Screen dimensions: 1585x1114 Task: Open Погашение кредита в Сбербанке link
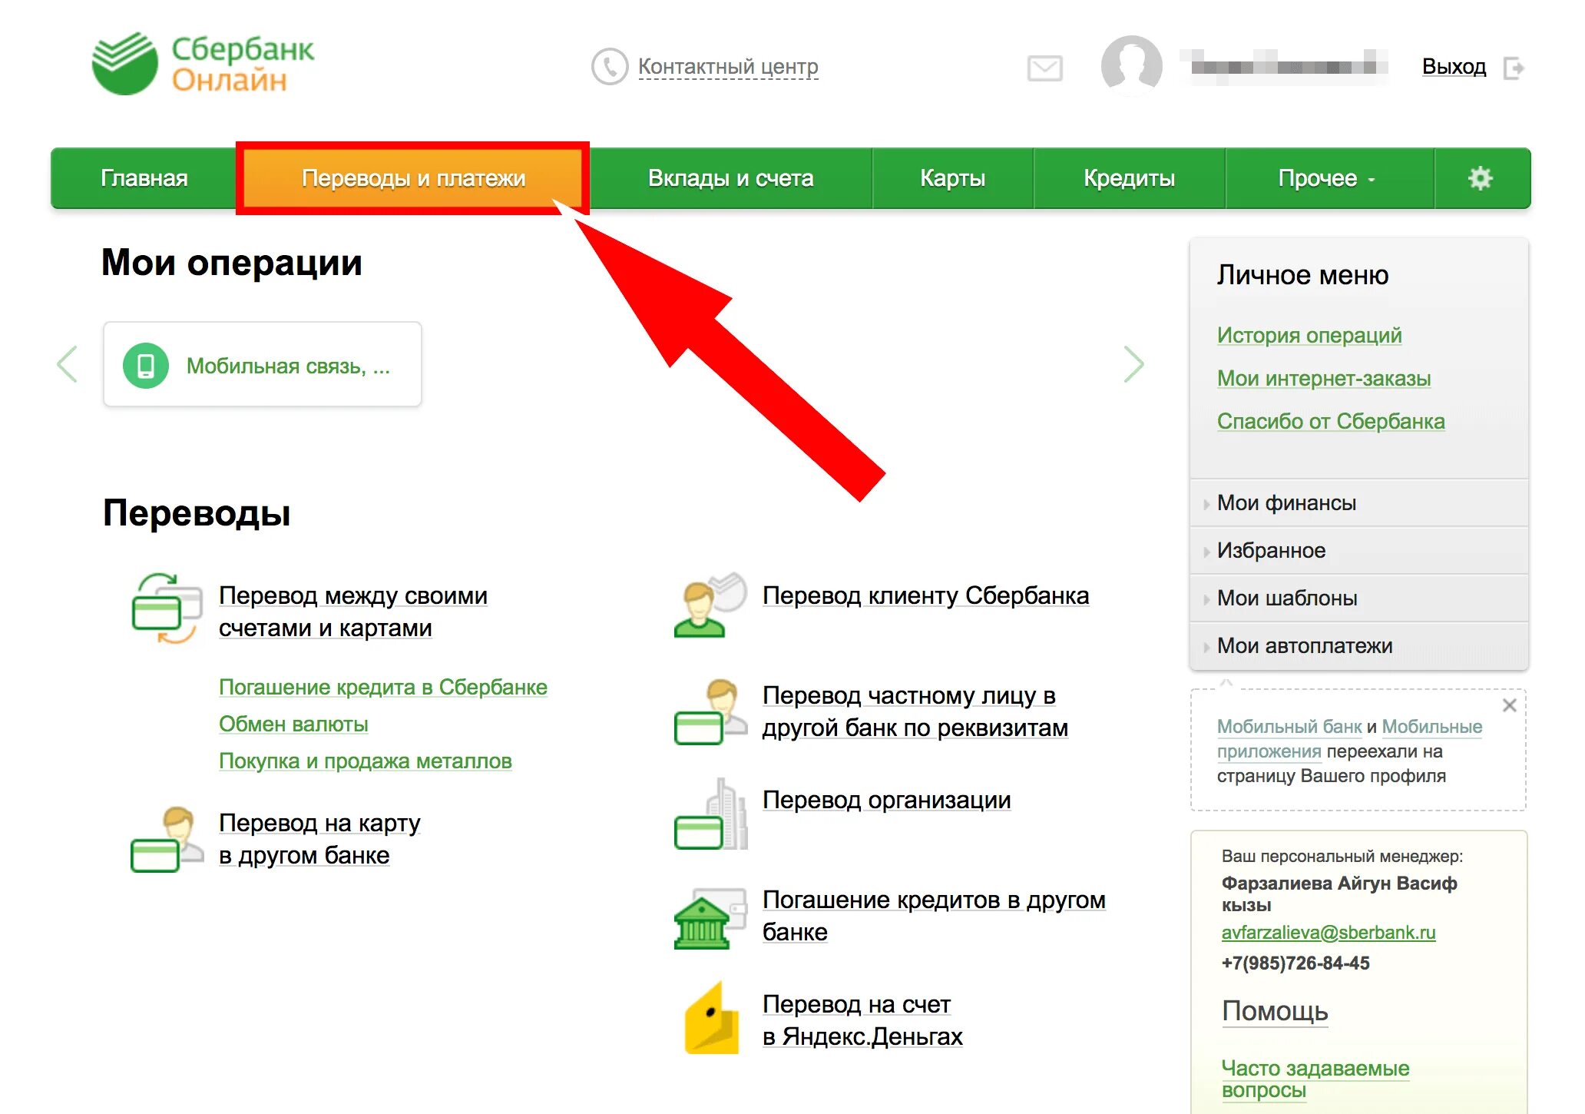[x=383, y=688]
